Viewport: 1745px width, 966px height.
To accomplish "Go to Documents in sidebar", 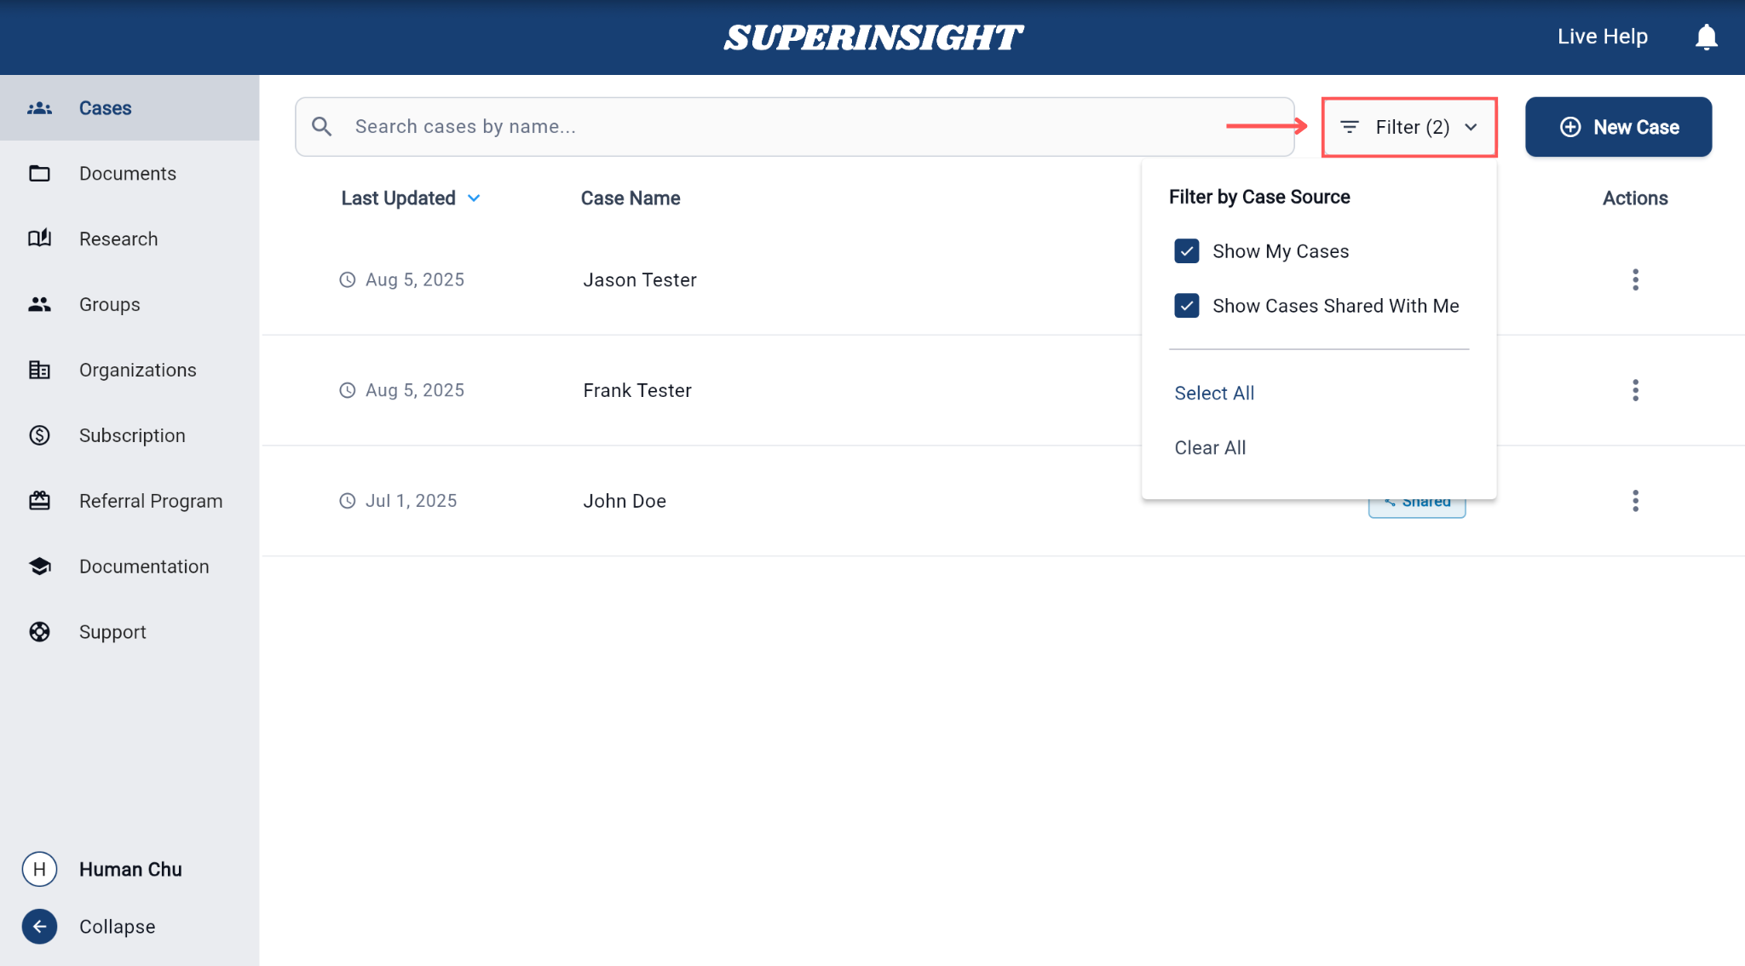I will pos(130,174).
